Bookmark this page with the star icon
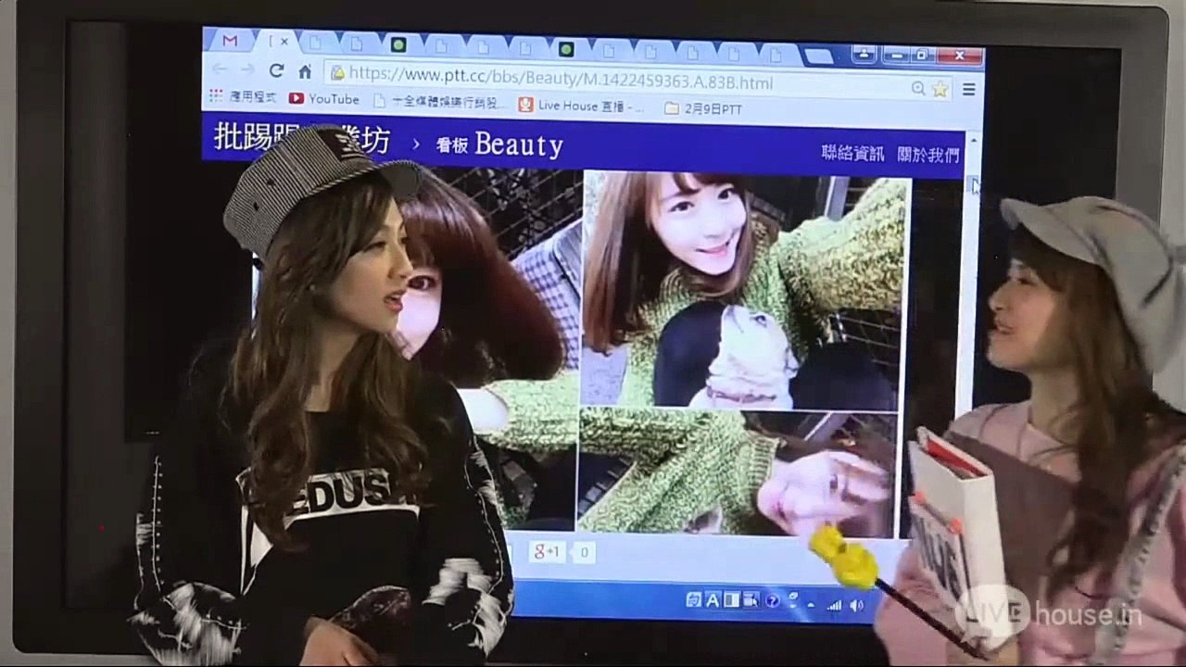 pyautogui.click(x=940, y=89)
